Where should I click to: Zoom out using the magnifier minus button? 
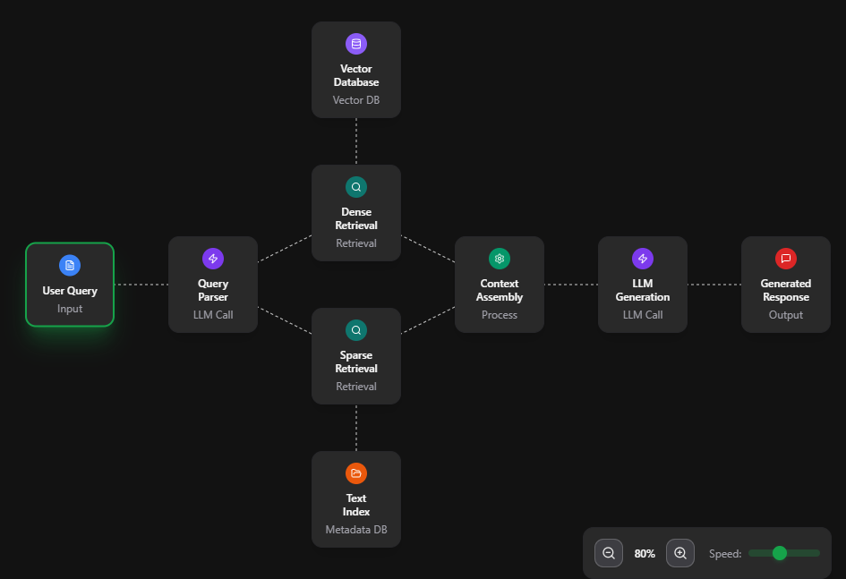click(609, 553)
